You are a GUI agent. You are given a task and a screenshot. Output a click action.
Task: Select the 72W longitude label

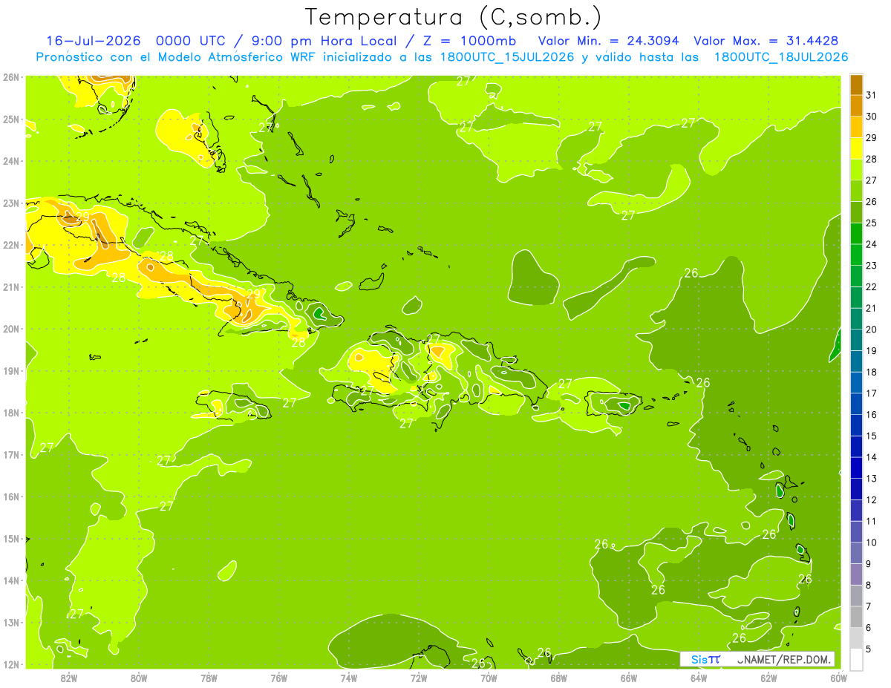point(419,678)
